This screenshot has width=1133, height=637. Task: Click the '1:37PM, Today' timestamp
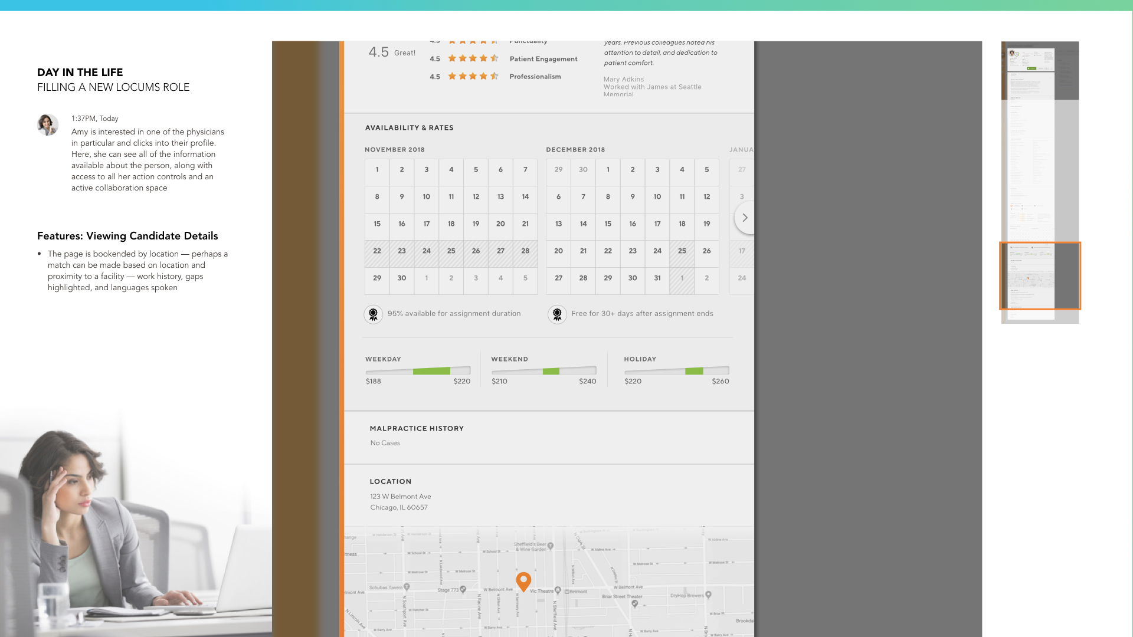click(95, 119)
